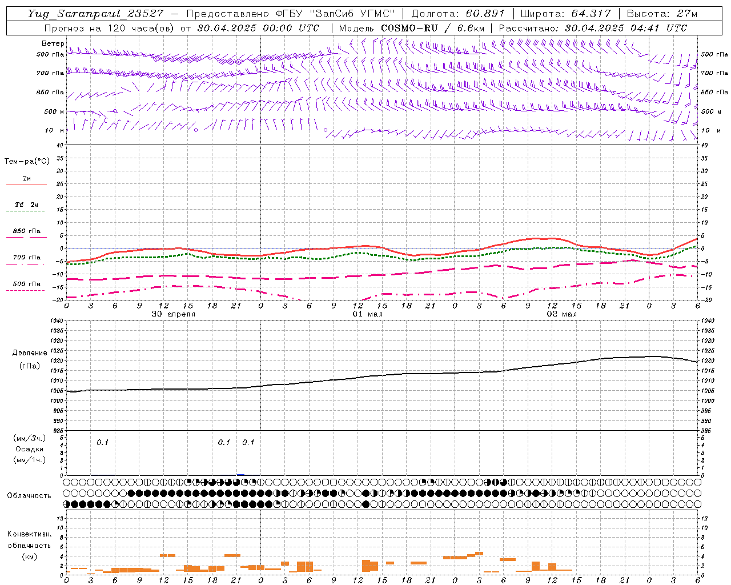
Task: Select the 02 мая date label
Action: (561, 314)
